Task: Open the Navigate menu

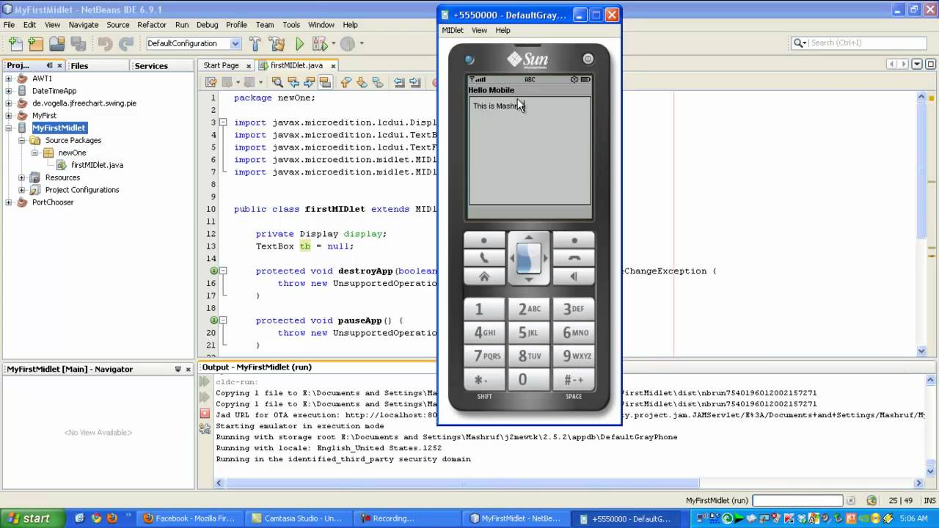Action: 84,25
